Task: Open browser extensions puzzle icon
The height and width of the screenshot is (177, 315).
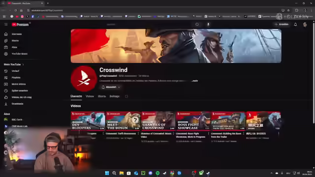Action: pos(297,10)
